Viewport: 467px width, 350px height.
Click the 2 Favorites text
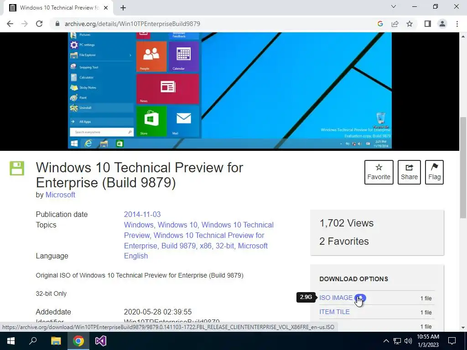[x=344, y=241]
